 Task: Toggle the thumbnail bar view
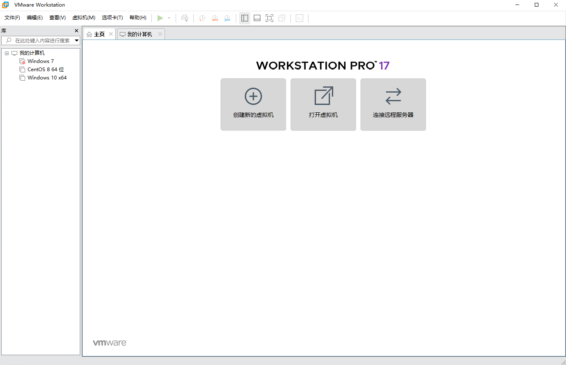tap(257, 18)
